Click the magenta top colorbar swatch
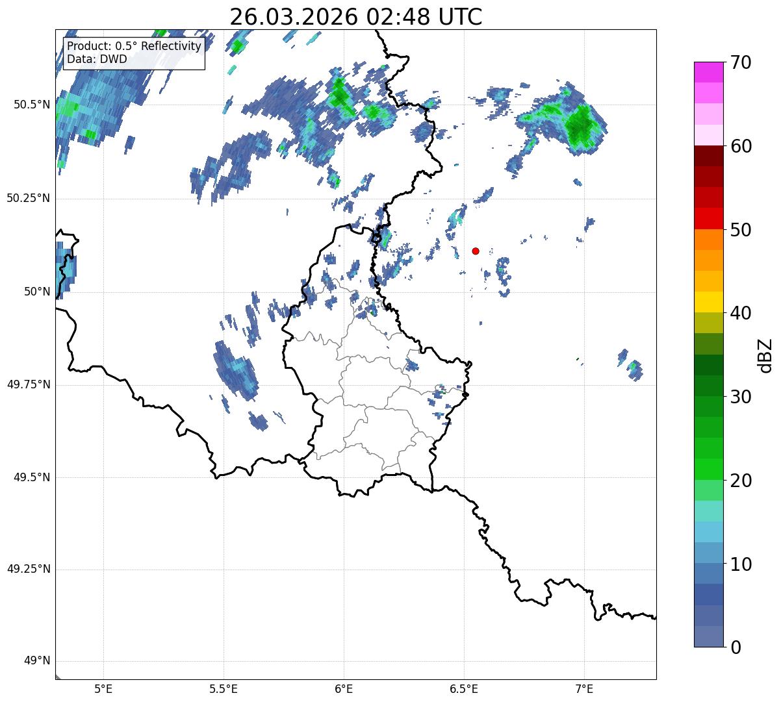The width and height of the screenshot is (781, 702). coord(708,72)
